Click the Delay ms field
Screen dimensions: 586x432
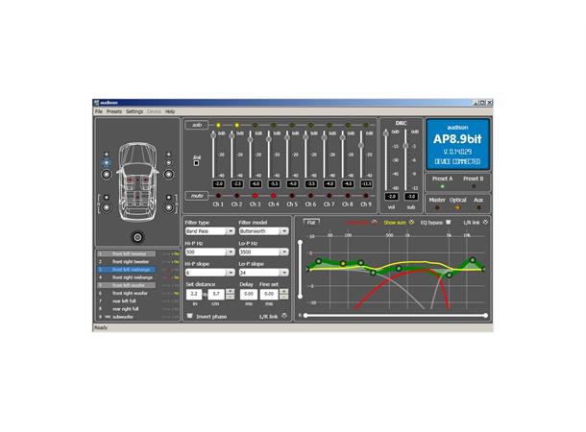point(249,294)
